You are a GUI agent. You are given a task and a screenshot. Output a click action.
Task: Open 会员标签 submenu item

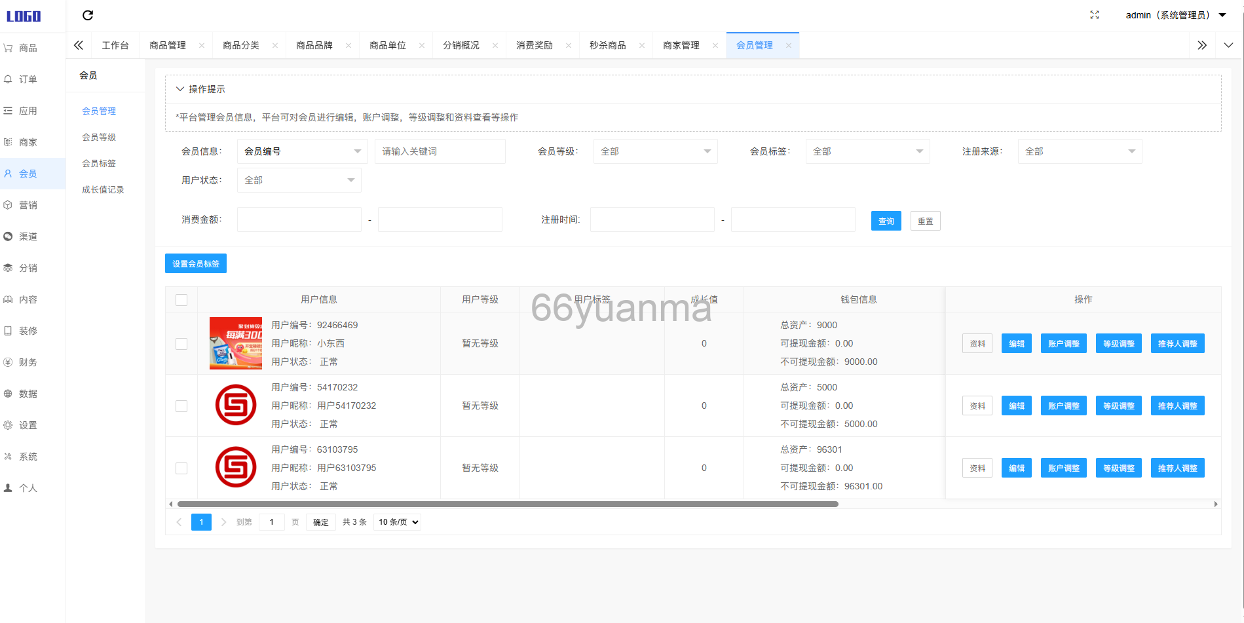coord(99,163)
